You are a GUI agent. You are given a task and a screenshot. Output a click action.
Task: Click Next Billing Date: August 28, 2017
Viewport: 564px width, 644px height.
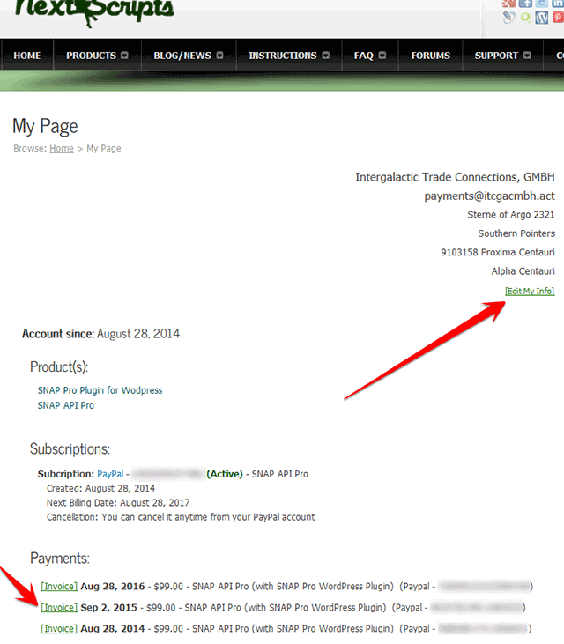[x=118, y=503]
